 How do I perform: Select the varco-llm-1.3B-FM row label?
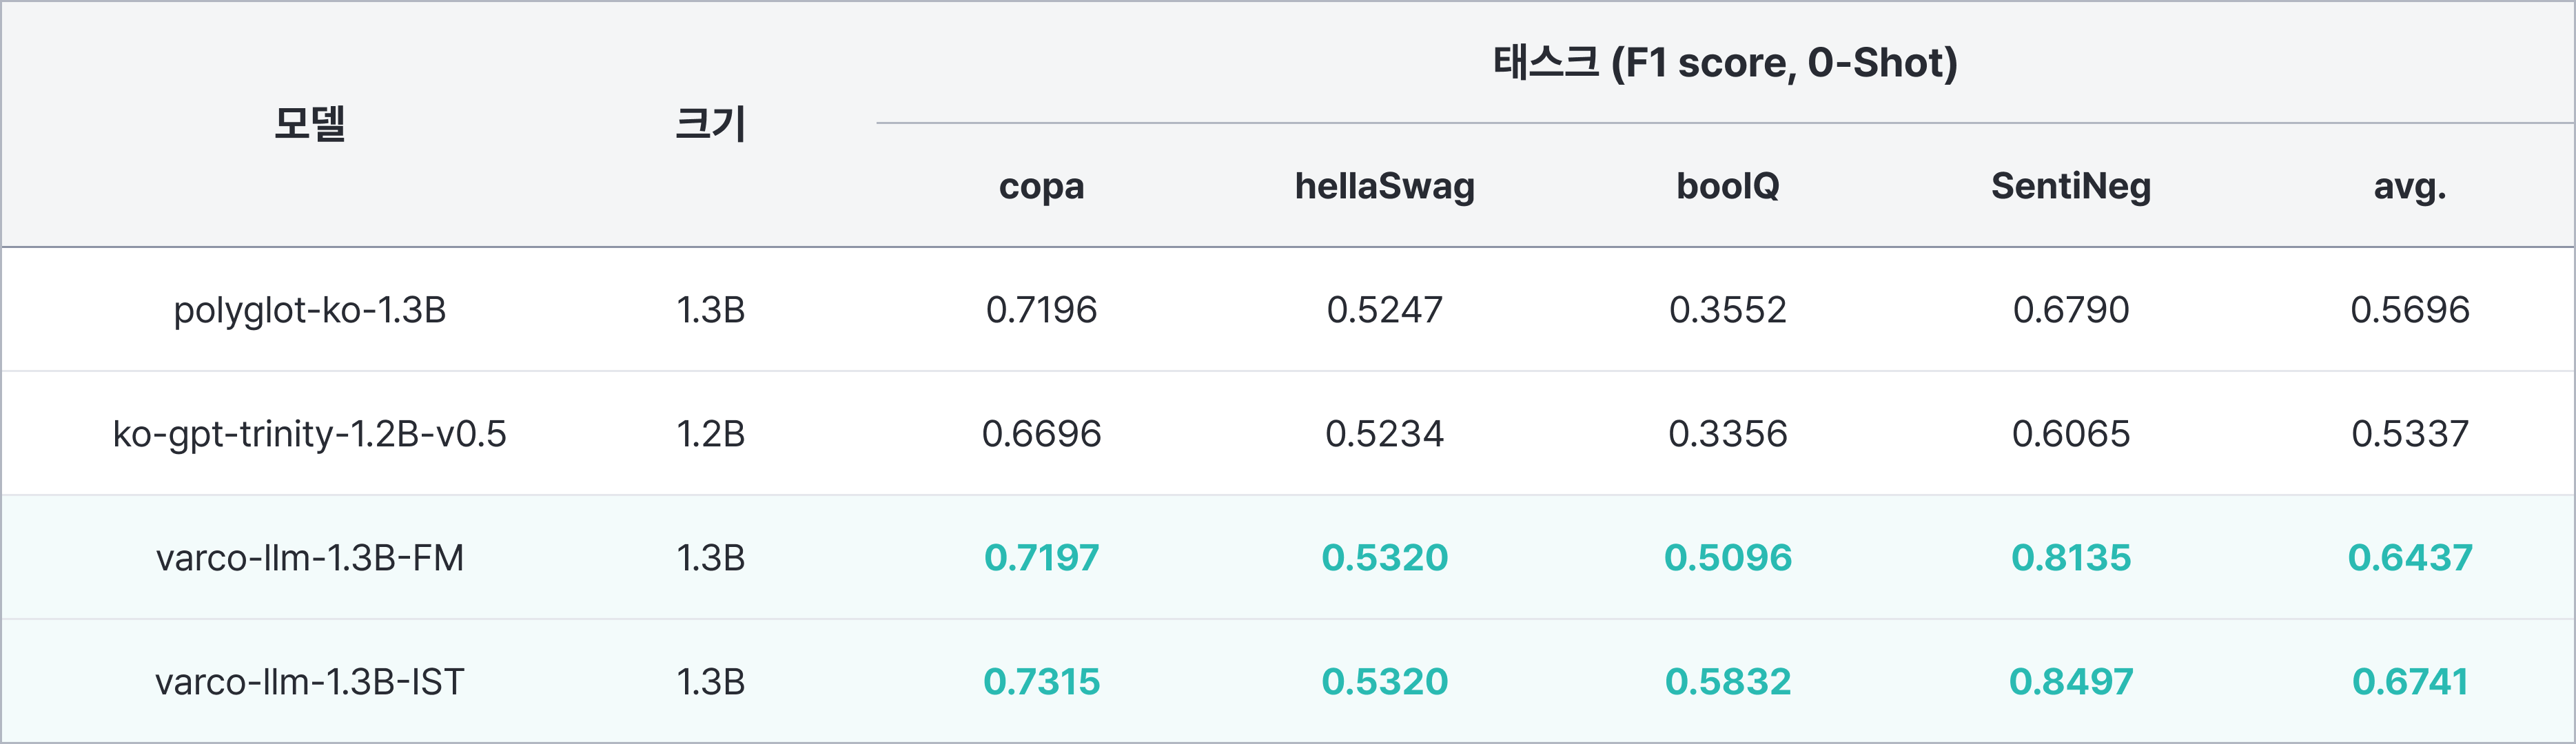tap(310, 558)
